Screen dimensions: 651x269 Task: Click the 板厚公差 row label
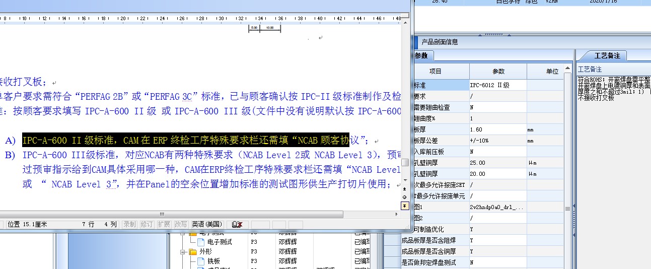[x=426, y=141]
